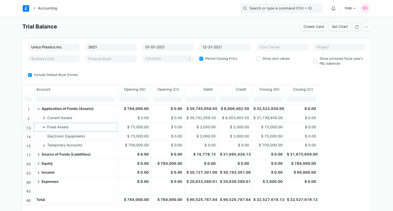Click the search magnifier icon
Screen dimensions: 393x211
coord(245,8)
